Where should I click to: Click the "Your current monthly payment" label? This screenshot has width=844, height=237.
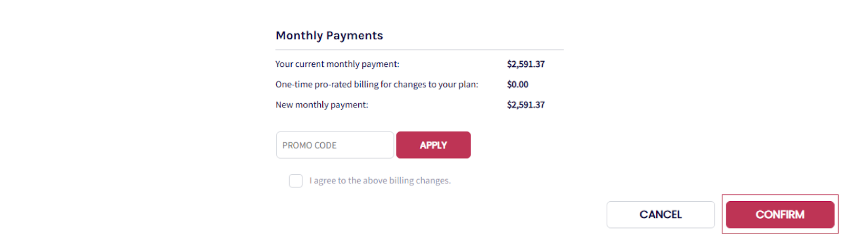point(337,64)
